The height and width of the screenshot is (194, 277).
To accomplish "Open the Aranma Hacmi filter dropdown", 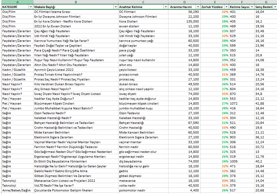I will [x=198, y=7].
